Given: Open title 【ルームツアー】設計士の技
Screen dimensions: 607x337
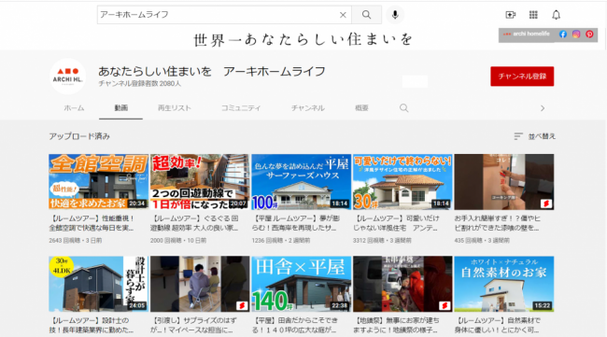Looking at the screenshot, I should (92, 326).
